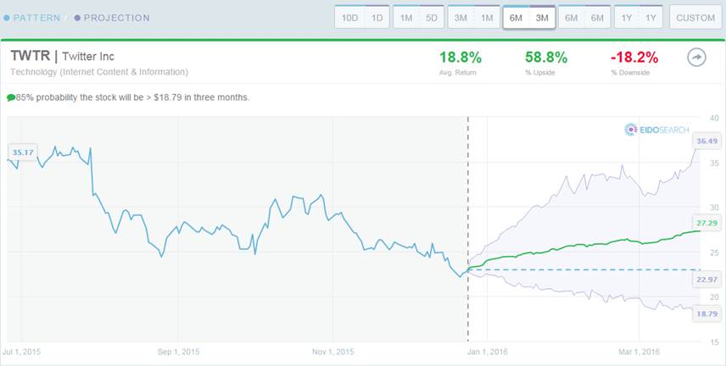Click the -18.2% Downside value
This screenshot has height=366, width=726.
point(634,58)
